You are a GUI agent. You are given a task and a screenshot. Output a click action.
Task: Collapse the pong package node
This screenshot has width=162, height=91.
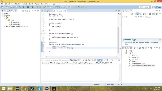coord(7,20)
